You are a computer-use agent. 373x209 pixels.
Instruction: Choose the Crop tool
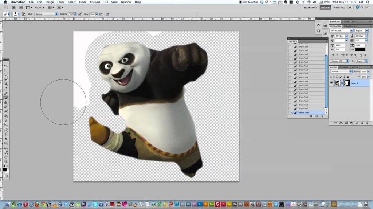pos(6,84)
